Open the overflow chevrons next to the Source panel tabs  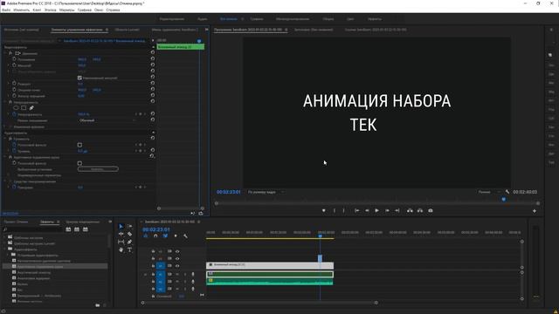[206, 30]
